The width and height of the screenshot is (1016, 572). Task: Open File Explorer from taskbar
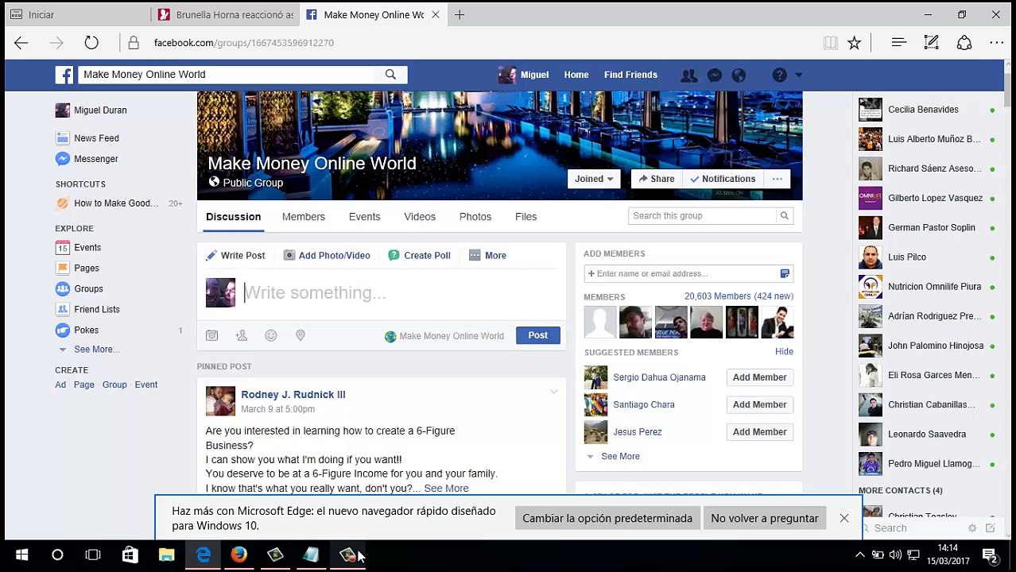coord(166,555)
